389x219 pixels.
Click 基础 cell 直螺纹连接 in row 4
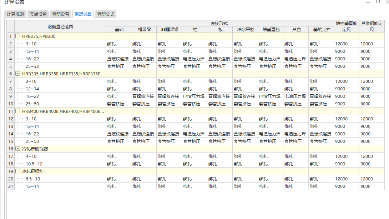pyautogui.click(x=118, y=59)
